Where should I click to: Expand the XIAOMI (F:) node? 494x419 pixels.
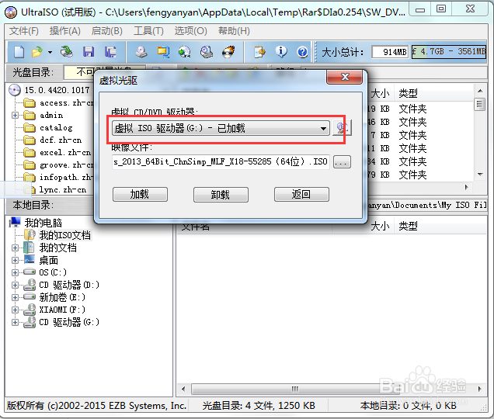(x=15, y=310)
